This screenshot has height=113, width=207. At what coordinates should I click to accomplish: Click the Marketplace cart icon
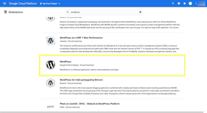[5, 12]
